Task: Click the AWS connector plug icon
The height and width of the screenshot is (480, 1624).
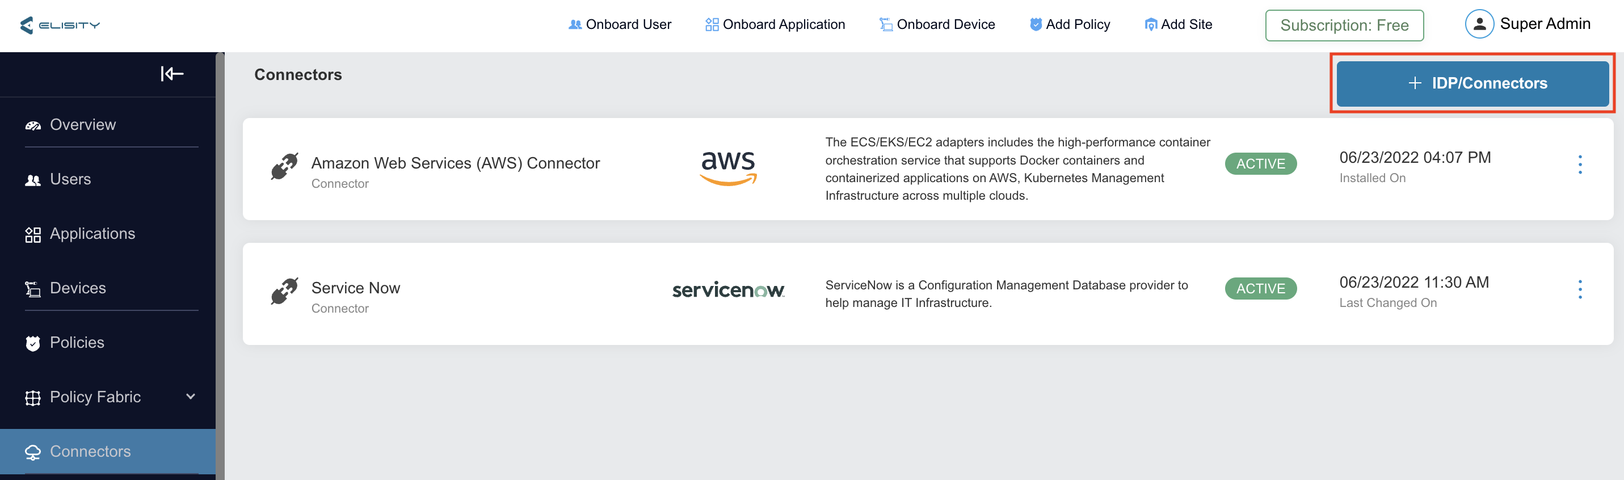Action: pos(284,166)
